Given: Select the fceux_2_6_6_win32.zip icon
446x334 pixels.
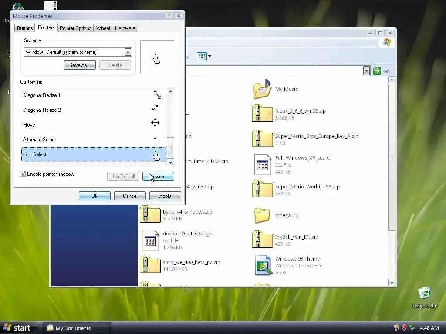Looking at the screenshot, I should click(262, 114).
